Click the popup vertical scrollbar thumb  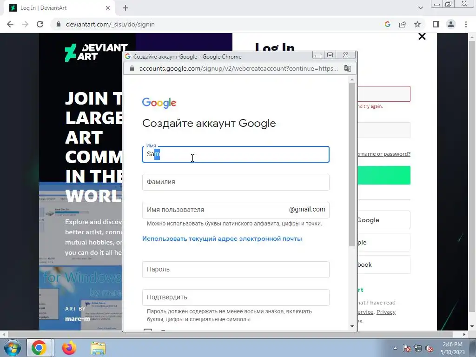352,165
